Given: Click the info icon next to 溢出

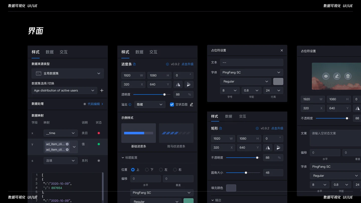Looking at the screenshot, I should 130,105.
